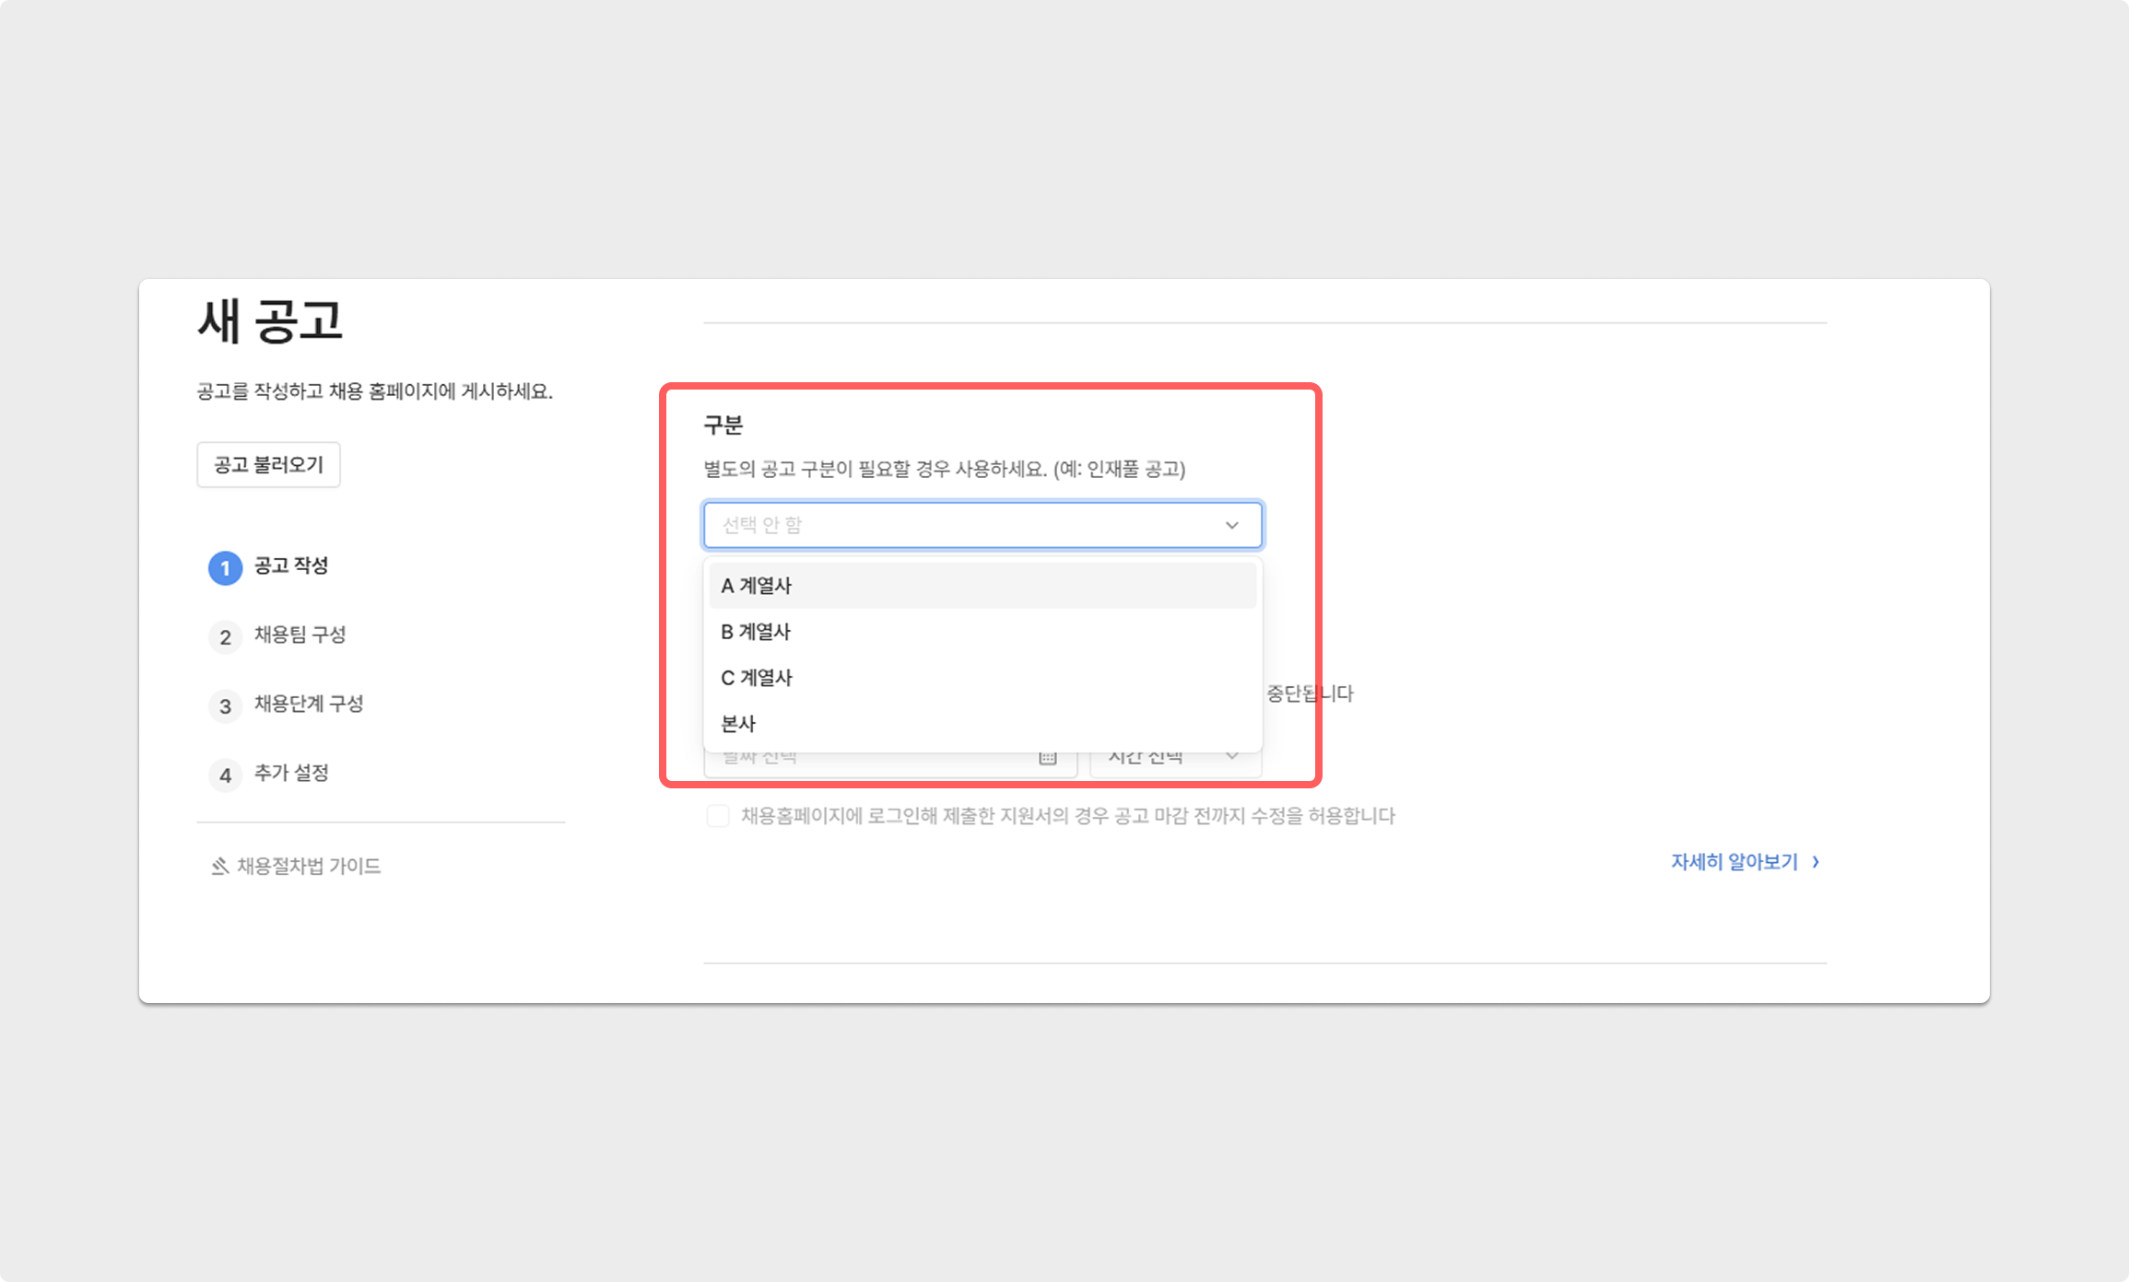Viewport: 2129px width, 1282px height.
Task: Click the step 3 number circle
Action: 225,706
